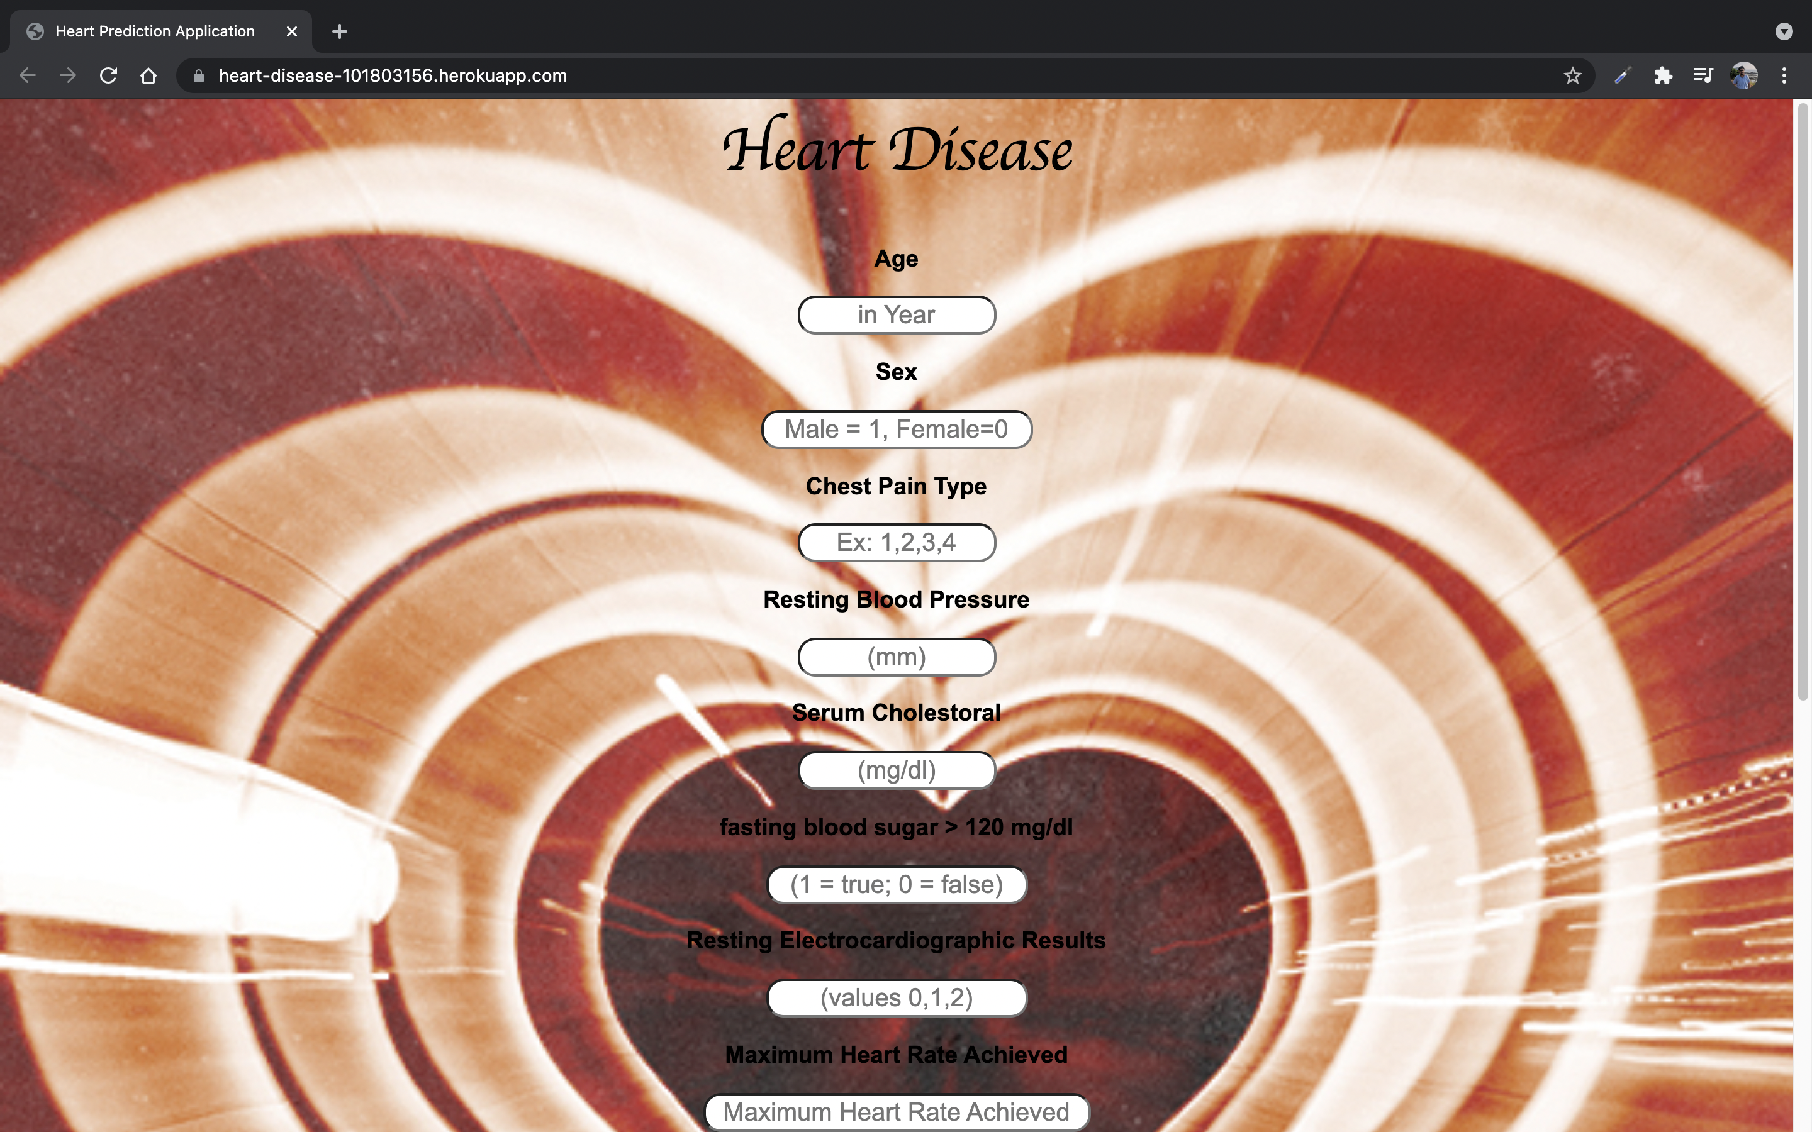Screen dimensions: 1812x1132
Task: Focus the Maximum Heart Rate Achieved field
Action: point(897,1113)
